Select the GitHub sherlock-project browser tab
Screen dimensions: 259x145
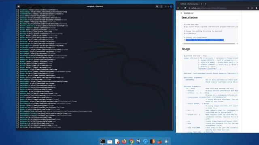pyautogui.click(x=190, y=4)
